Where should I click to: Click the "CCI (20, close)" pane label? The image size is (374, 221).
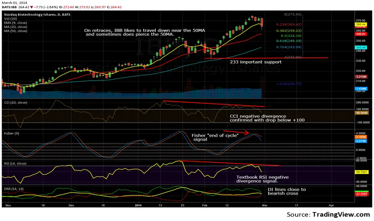click(16, 102)
